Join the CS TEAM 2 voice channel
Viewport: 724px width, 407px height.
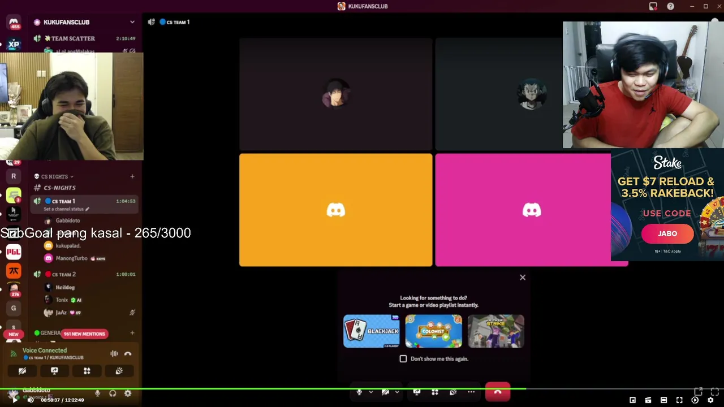click(85, 274)
